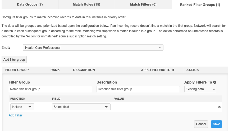The image size is (228, 131).
Task: Select the Ranked Filter Groups tab
Action: (200, 5)
